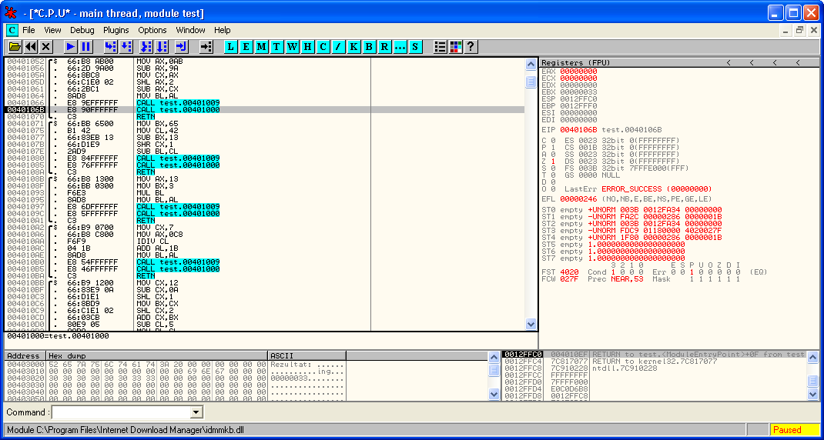Open debugging options list icon

(x=440, y=47)
